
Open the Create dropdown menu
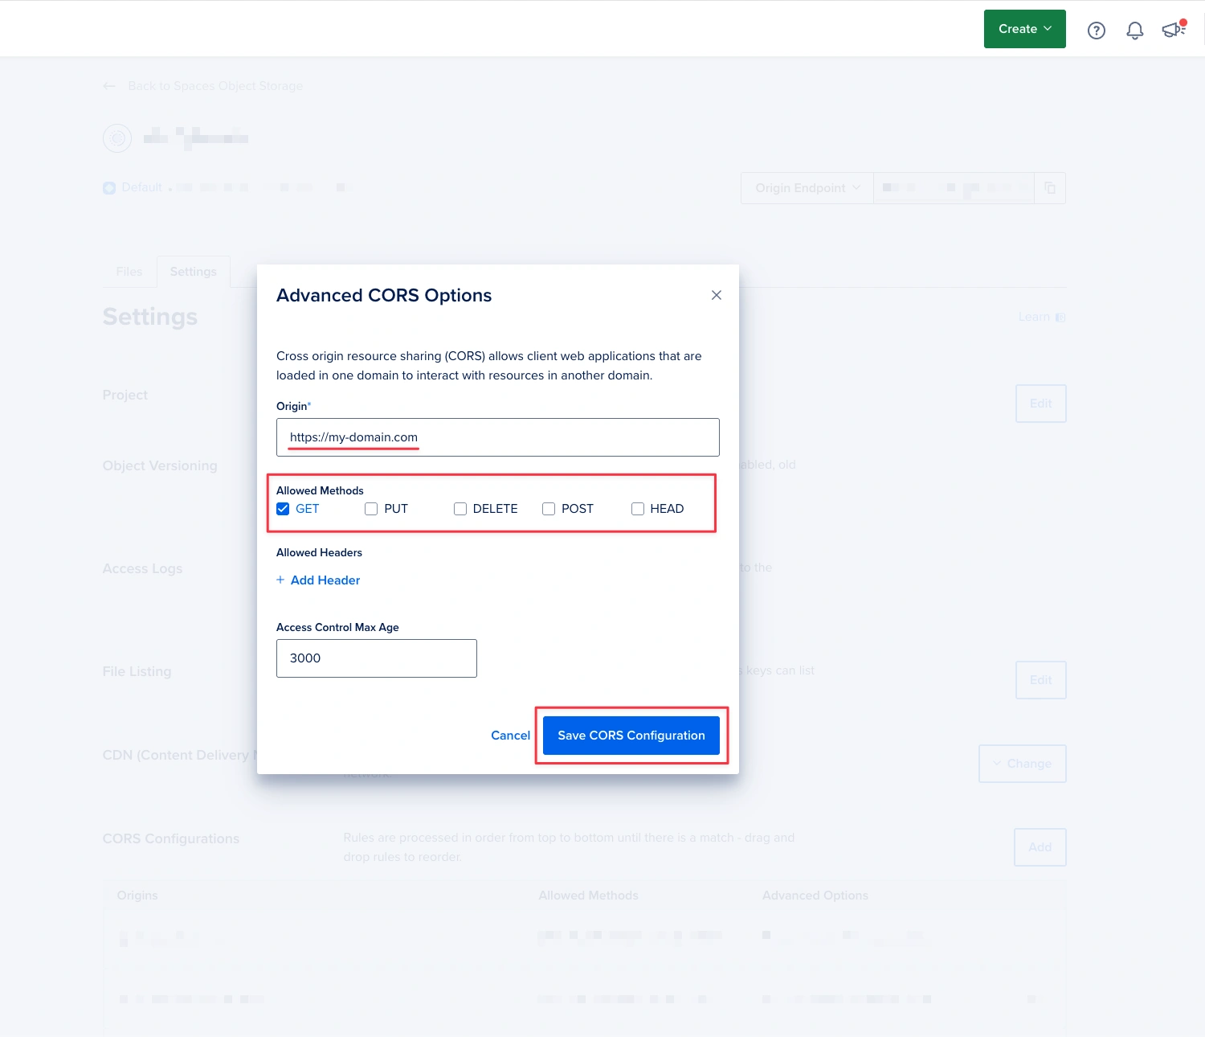[1024, 29]
